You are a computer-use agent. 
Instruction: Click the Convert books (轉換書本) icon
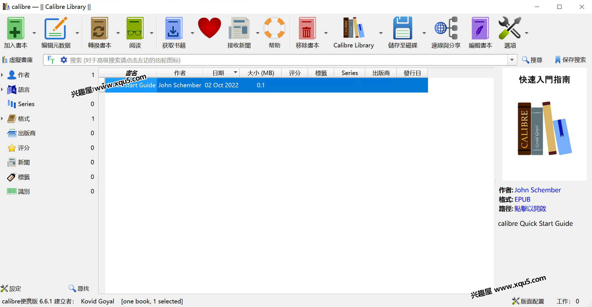(x=99, y=28)
